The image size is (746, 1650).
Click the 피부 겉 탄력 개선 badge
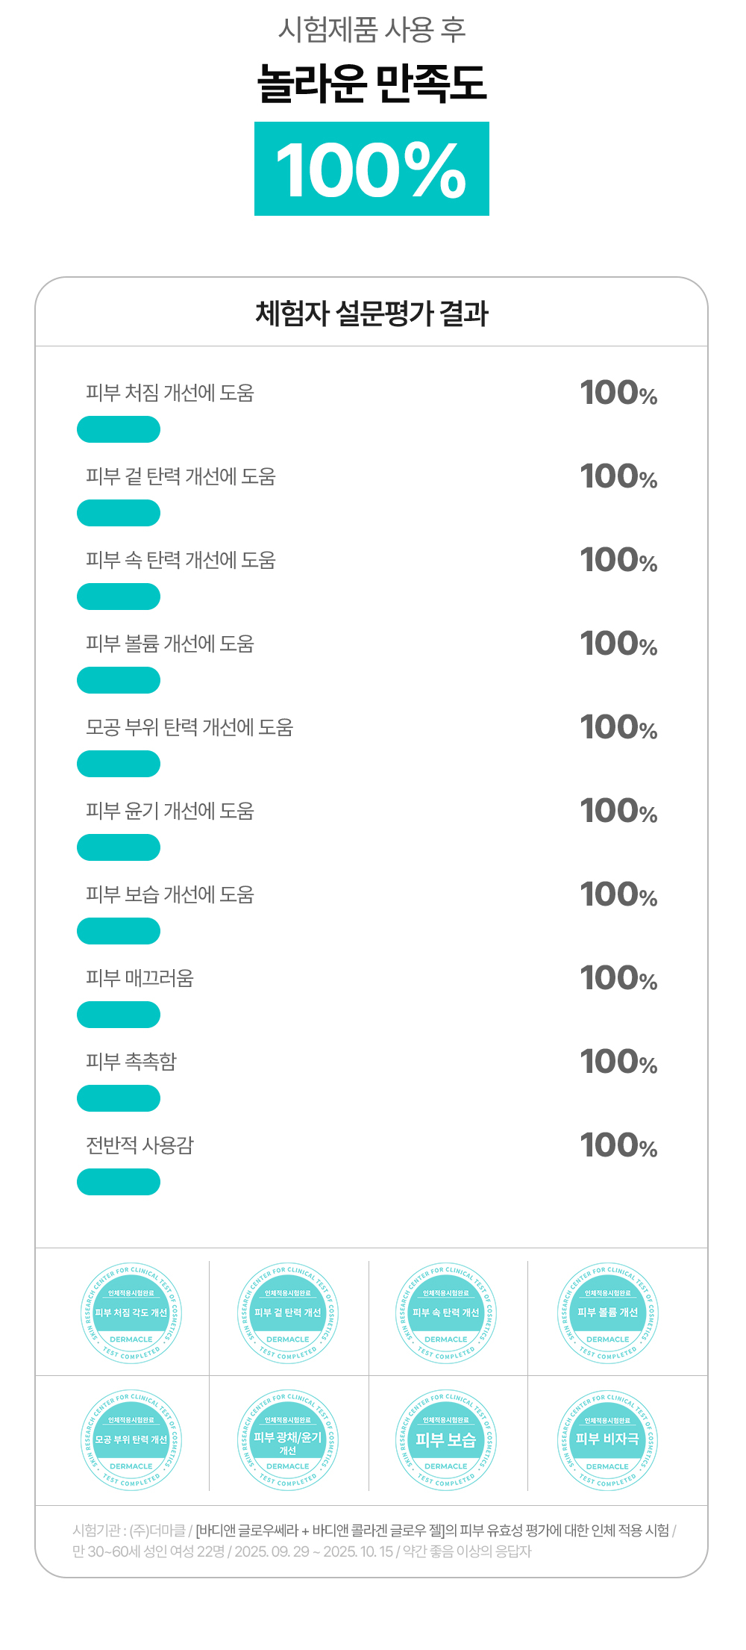(288, 1313)
